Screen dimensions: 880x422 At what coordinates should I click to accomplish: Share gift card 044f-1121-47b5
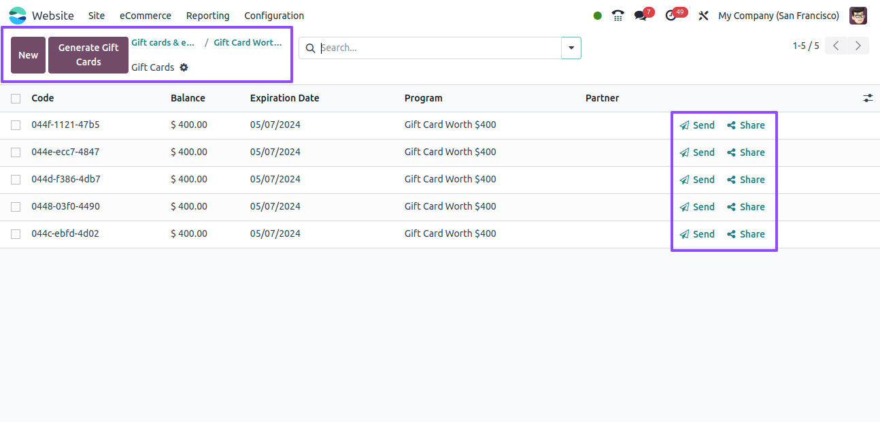[x=746, y=125]
